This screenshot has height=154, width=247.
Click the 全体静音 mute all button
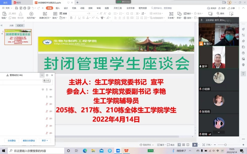(x=12, y=140)
